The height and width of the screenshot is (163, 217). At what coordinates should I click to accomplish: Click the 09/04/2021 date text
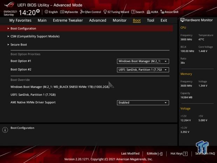click(10, 12)
